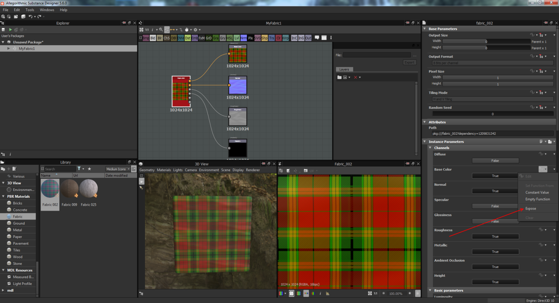Toggle the Height channel True button
The height and width of the screenshot is (303, 559).
(495, 282)
